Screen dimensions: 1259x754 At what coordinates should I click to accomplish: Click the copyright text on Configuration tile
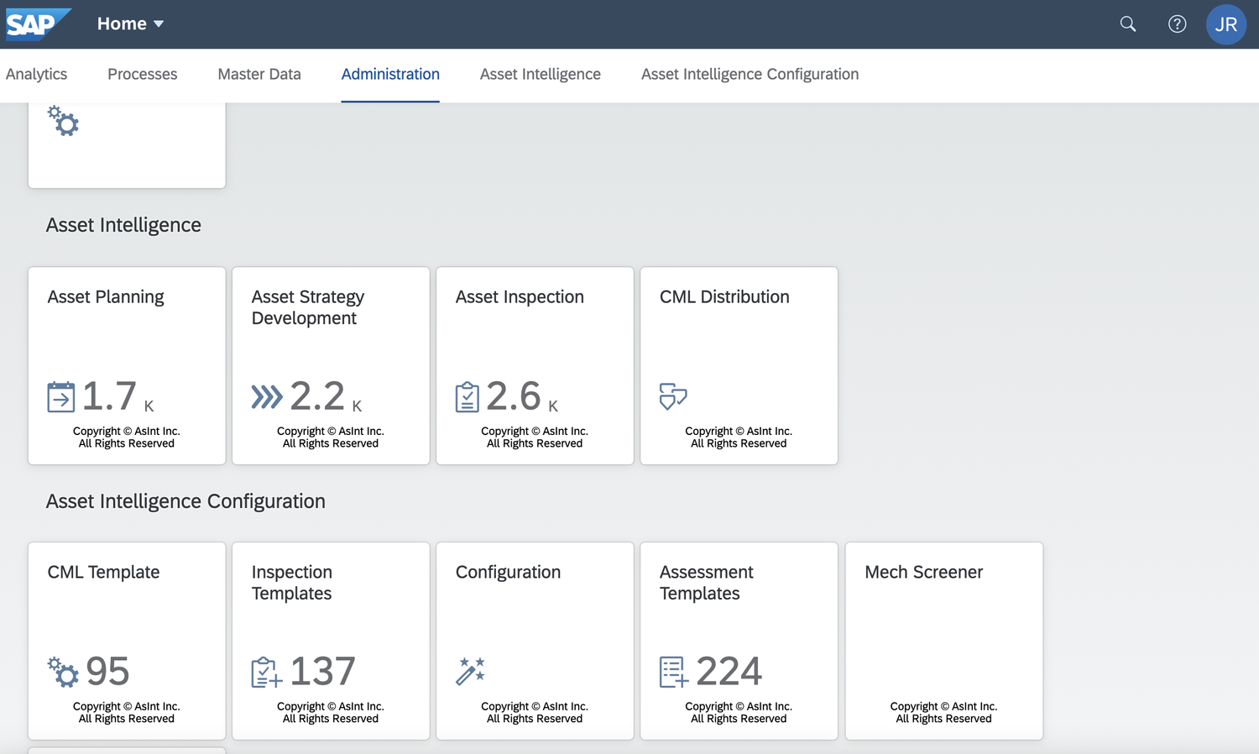pos(535,713)
